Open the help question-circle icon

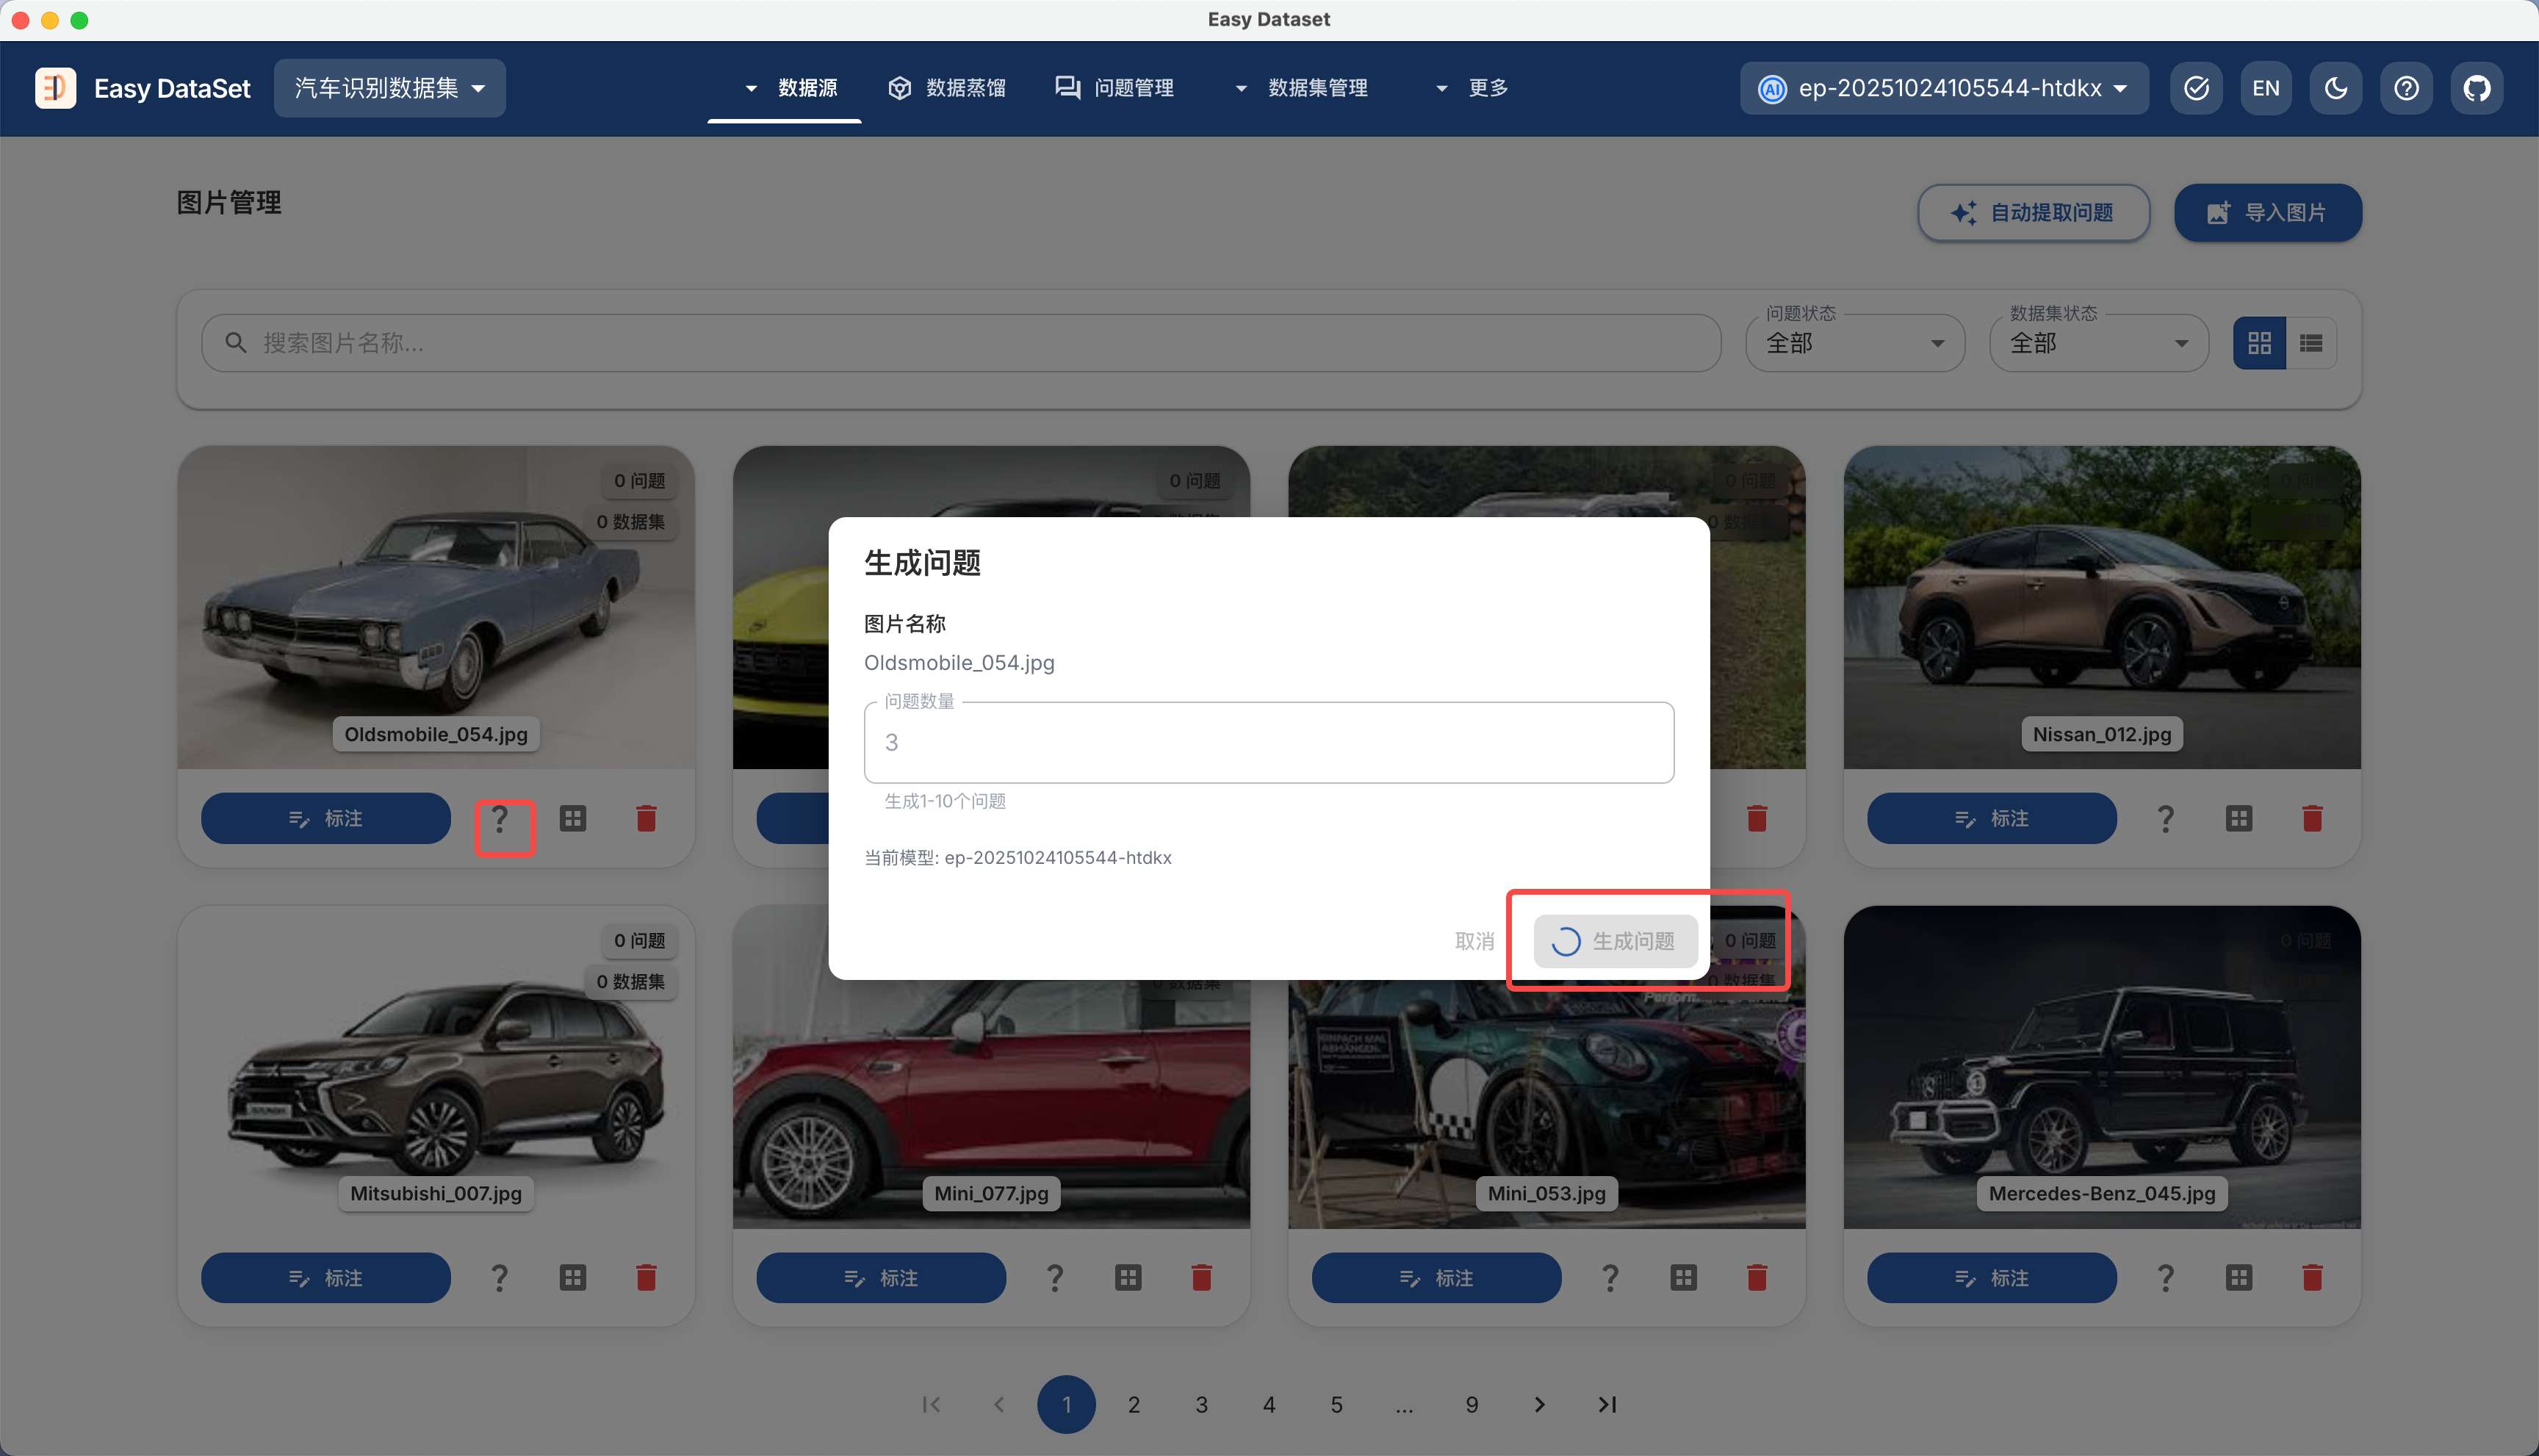[x=2406, y=88]
